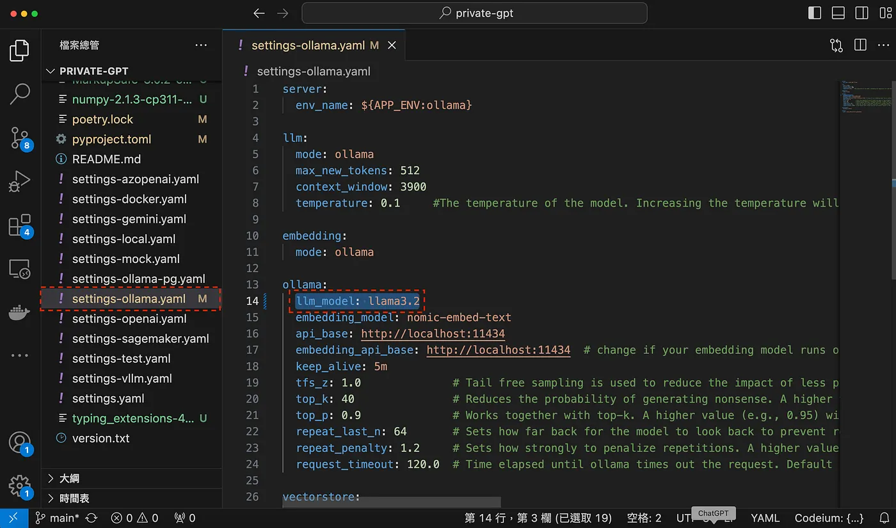This screenshot has width=896, height=528.
Task: Open the Explorer view in the activity bar
Action: pos(20,51)
